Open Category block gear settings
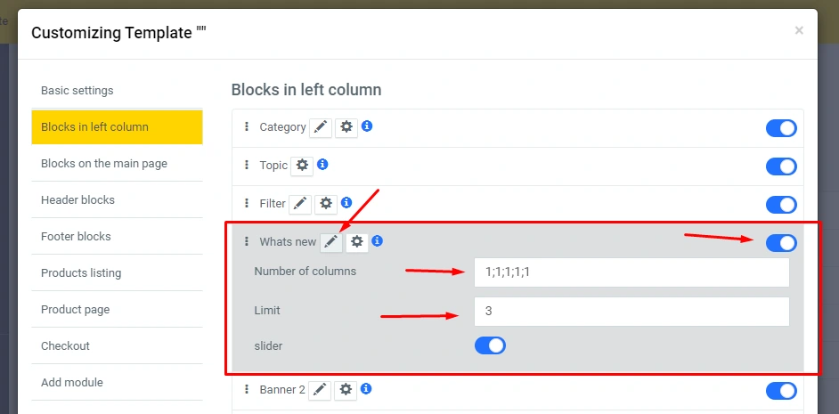The image size is (839, 414). point(346,127)
